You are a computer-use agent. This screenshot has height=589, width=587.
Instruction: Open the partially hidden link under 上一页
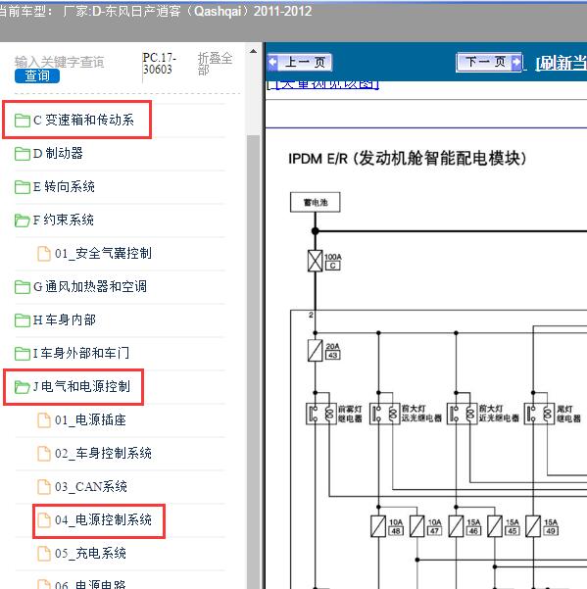[322, 85]
